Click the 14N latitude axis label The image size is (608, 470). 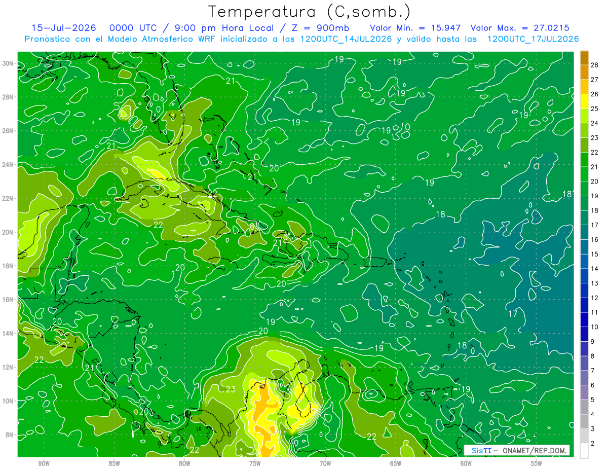[x=9, y=333]
